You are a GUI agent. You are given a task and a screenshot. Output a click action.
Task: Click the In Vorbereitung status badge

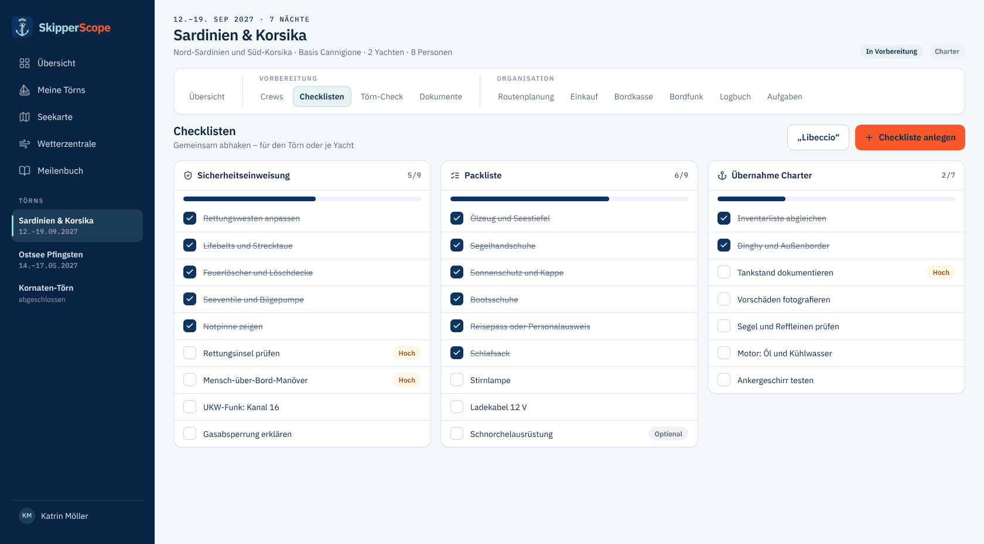(x=891, y=51)
